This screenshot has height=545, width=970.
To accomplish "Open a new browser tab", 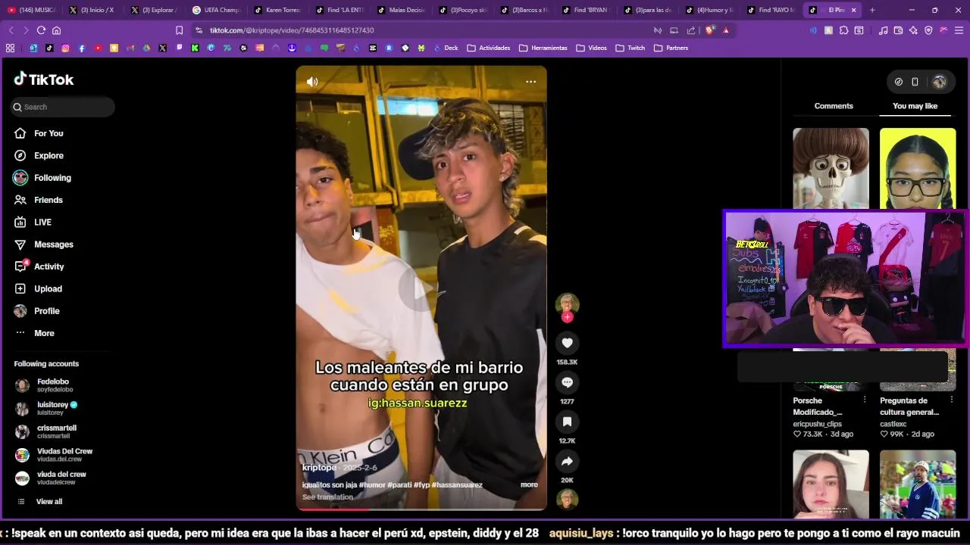I will tap(872, 10).
